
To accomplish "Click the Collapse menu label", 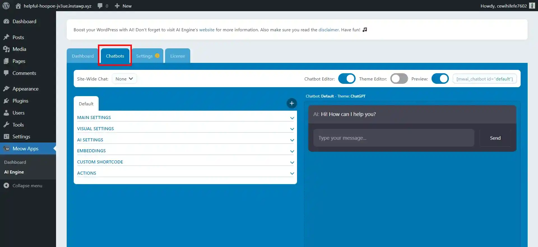I will coord(27,186).
